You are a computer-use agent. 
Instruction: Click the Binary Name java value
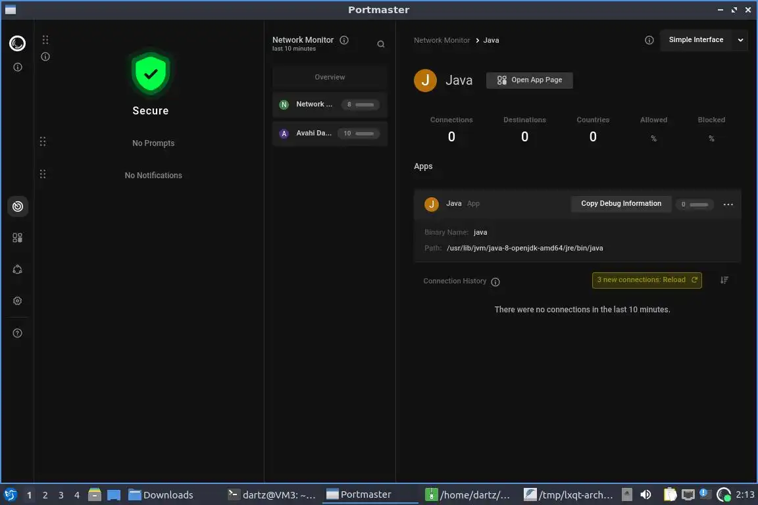(480, 233)
